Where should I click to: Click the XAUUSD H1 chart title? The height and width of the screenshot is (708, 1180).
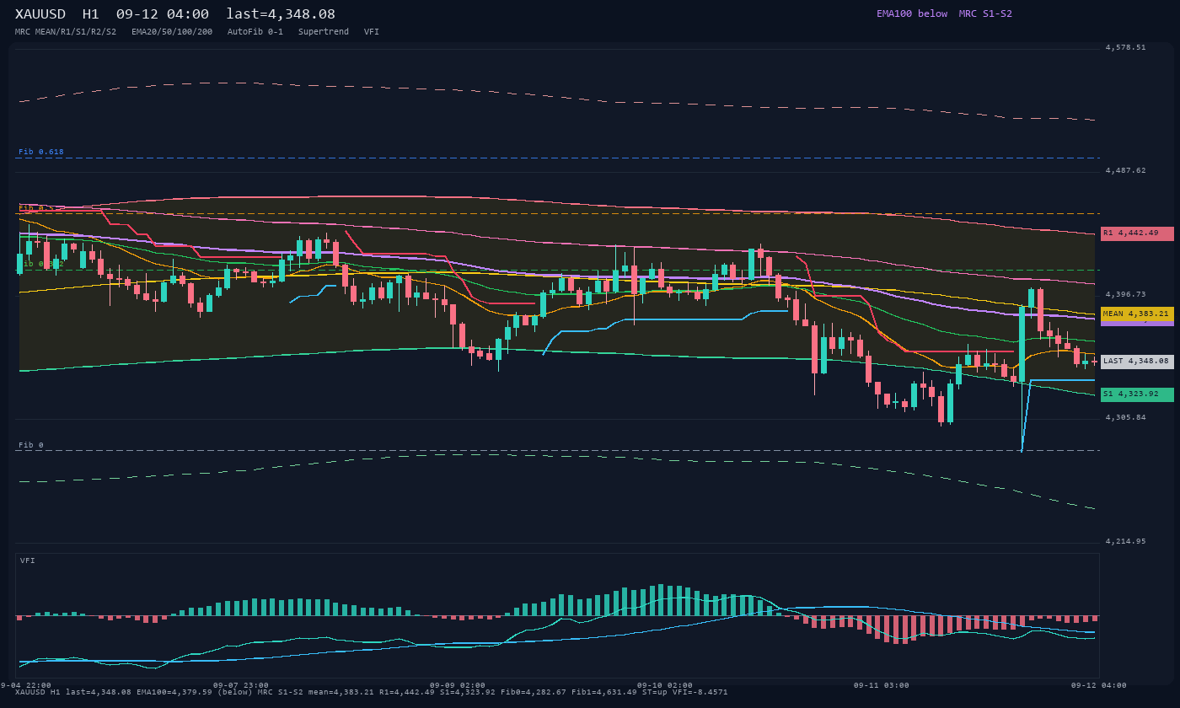pyautogui.click(x=175, y=14)
